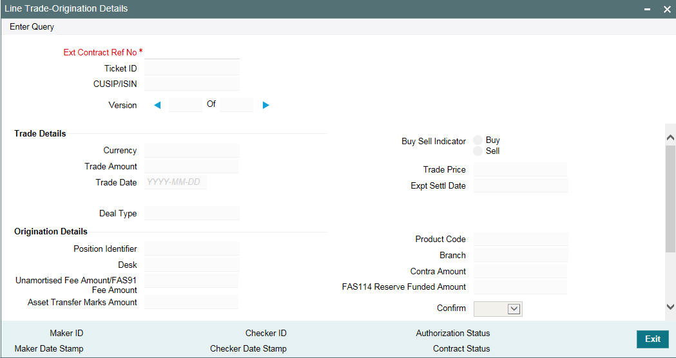676x358 pixels.
Task: Click the Contract Status label
Action: pyautogui.click(x=461, y=348)
